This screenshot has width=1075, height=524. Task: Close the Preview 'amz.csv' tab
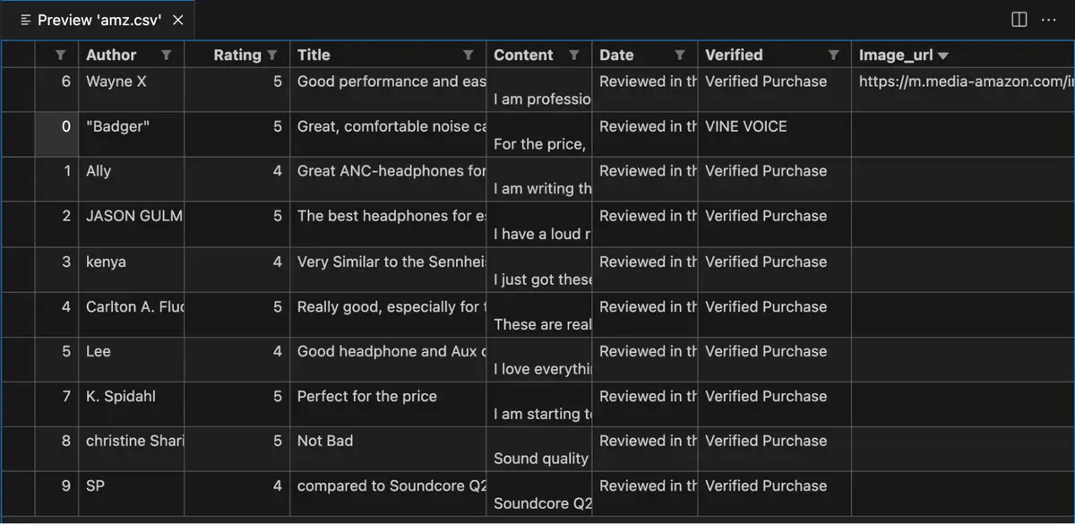pos(177,20)
